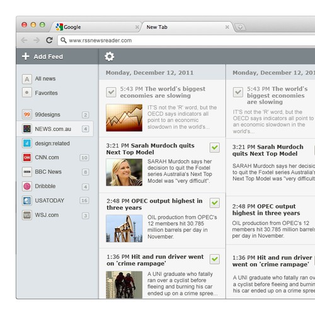The width and height of the screenshot is (315, 315).
Task: Click left column date header Monday, December 12, 2011
Action: pyautogui.click(x=149, y=72)
